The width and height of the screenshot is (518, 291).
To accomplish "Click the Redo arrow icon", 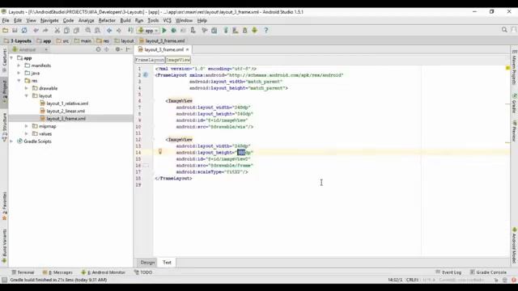I will click(x=45, y=31).
